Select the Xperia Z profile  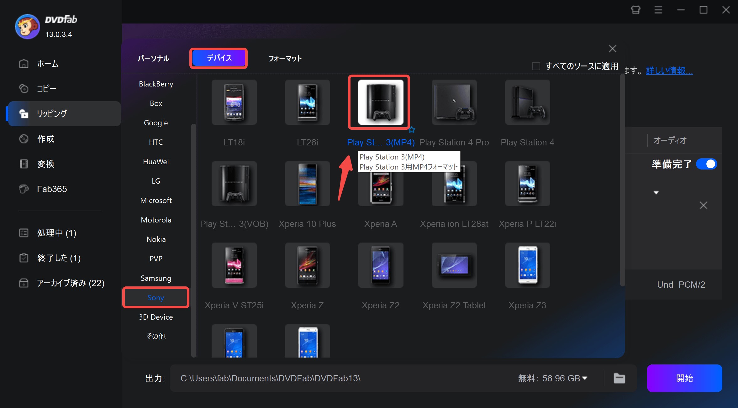coord(308,265)
